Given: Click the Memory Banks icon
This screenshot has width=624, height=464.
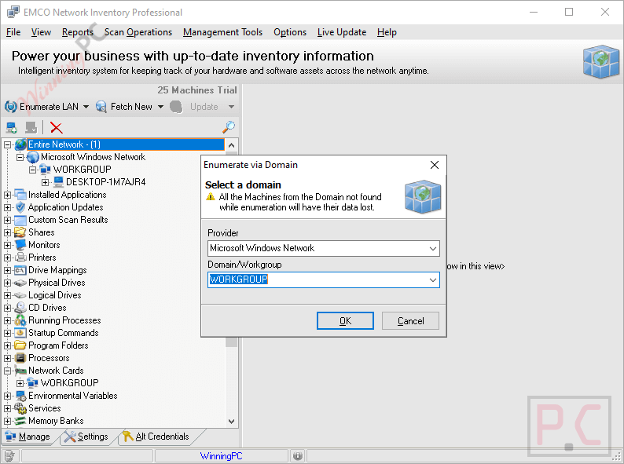Looking at the screenshot, I should [x=20, y=421].
